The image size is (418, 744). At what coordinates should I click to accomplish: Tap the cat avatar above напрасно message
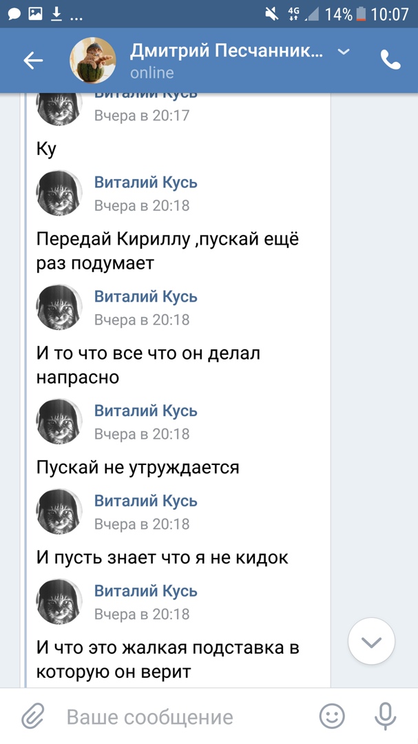tap(59, 307)
